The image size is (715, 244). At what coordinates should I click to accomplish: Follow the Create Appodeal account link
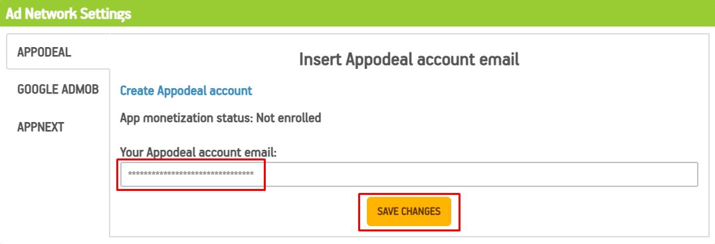click(185, 91)
